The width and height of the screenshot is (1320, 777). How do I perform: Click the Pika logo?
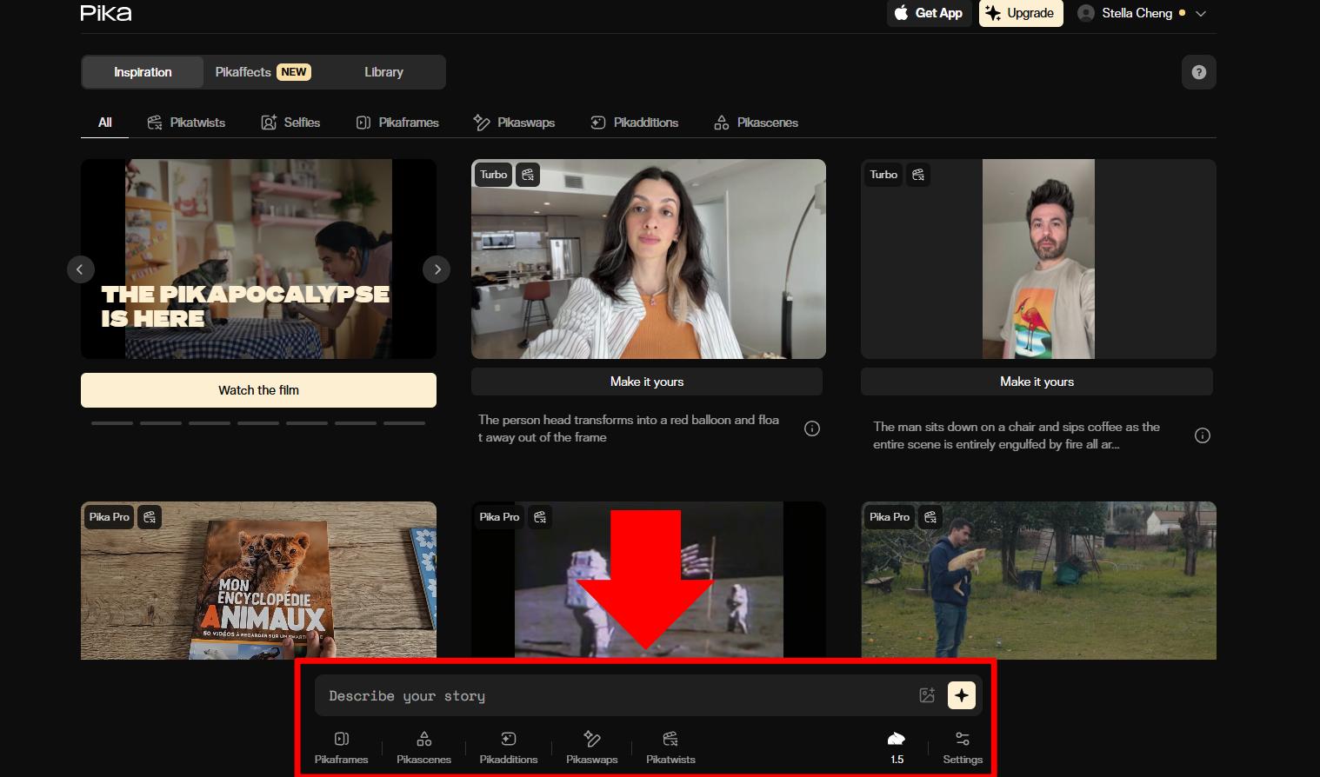coord(106,13)
